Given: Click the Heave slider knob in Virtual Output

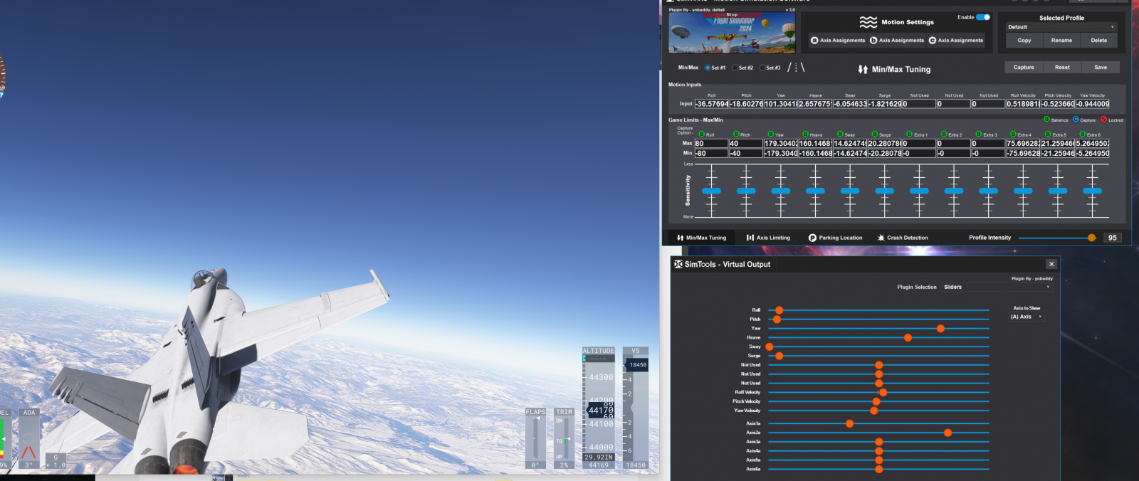Looking at the screenshot, I should tap(908, 338).
